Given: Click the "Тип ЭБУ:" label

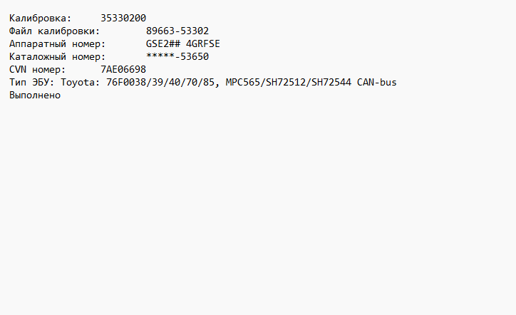Looking at the screenshot, I should tap(32, 82).
